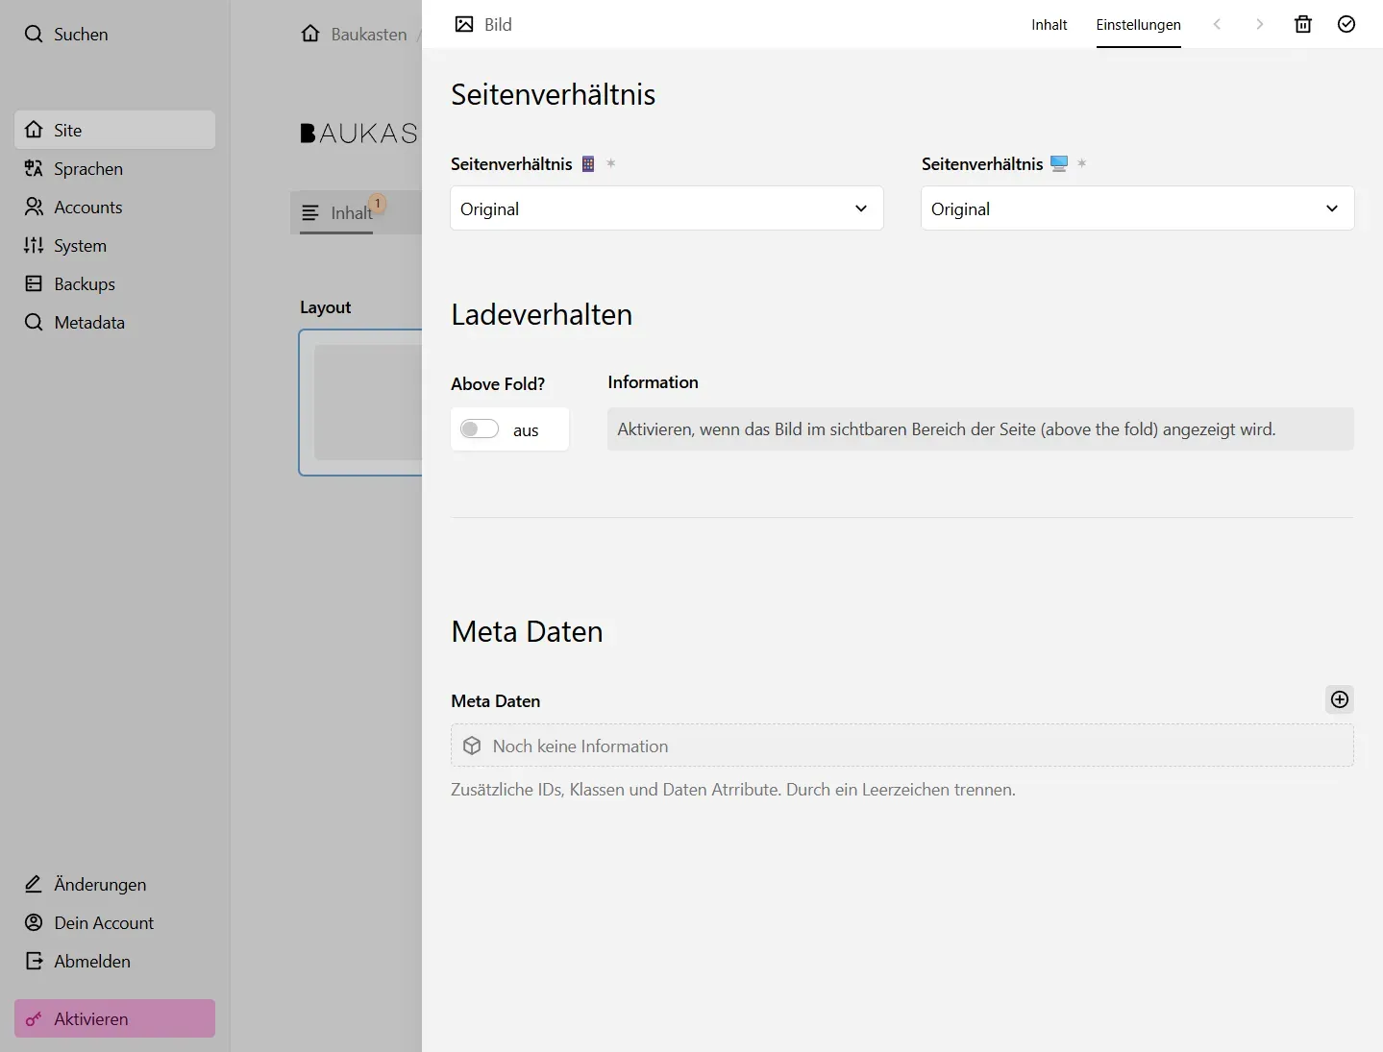Open the mobile Seitenverhältnis Original dropdown
1383x1052 pixels.
[666, 208]
